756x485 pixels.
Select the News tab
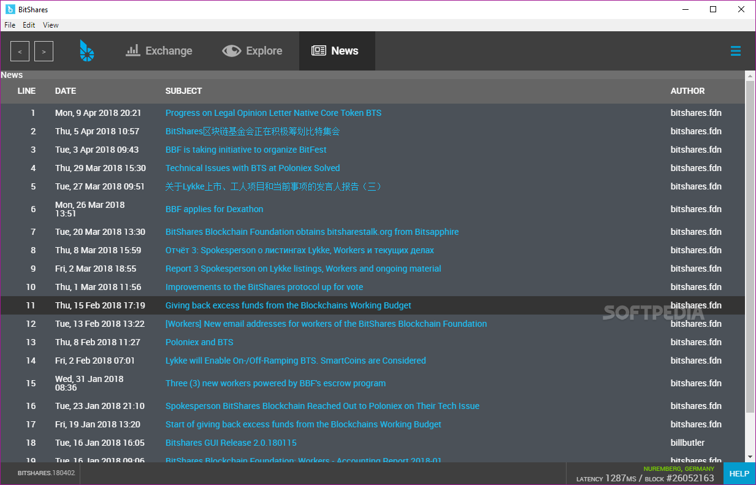tap(336, 51)
